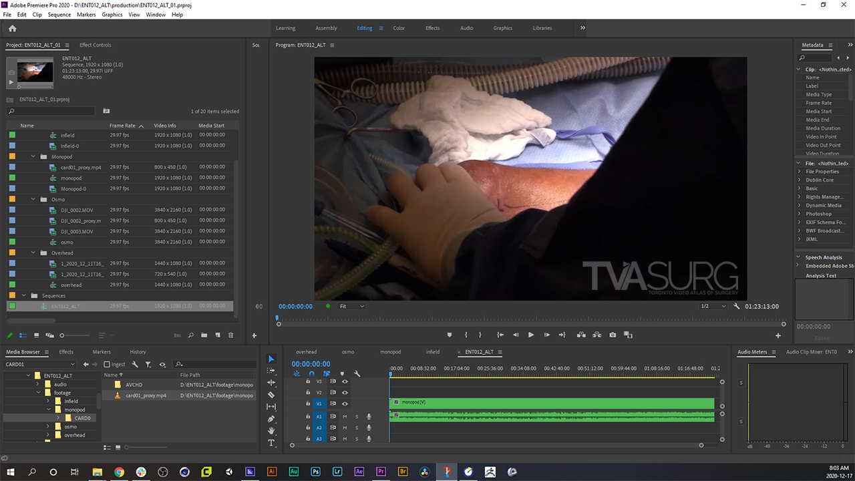Play the sequence in Program monitor

[x=531, y=335]
